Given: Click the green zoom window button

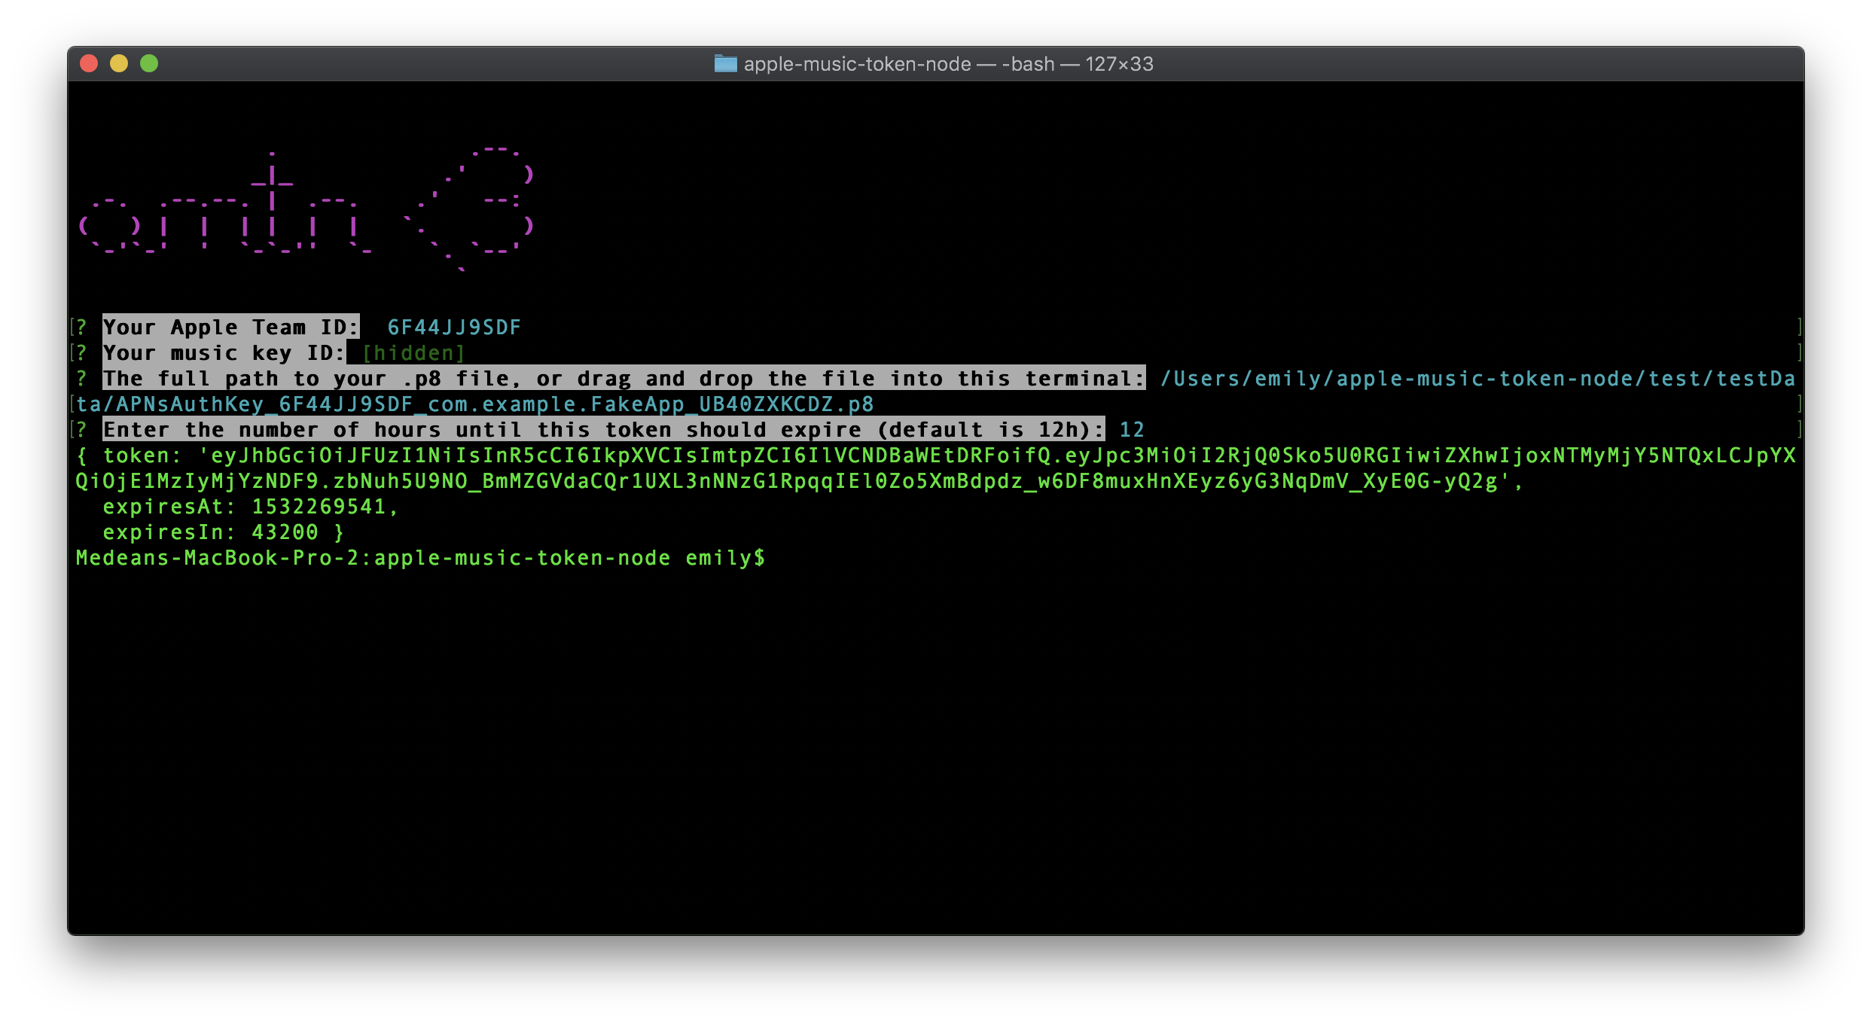Looking at the screenshot, I should (x=149, y=64).
